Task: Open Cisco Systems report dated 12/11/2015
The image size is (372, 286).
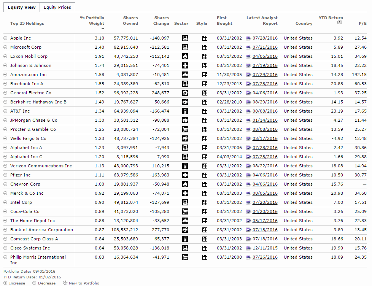Action: pyautogui.click(x=265, y=248)
